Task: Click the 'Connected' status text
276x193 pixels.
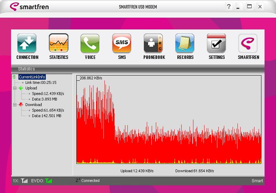Action: [x=90, y=181]
